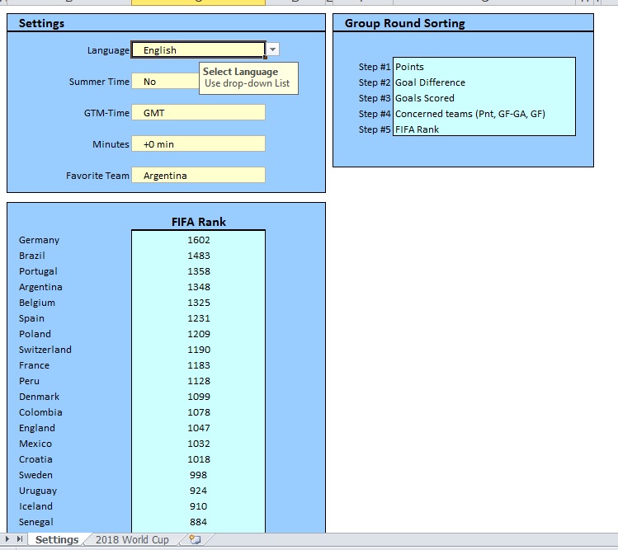Screen dimensions: 618x550
Task: Select the Brazil team name
Action: pyautogui.click(x=32, y=256)
